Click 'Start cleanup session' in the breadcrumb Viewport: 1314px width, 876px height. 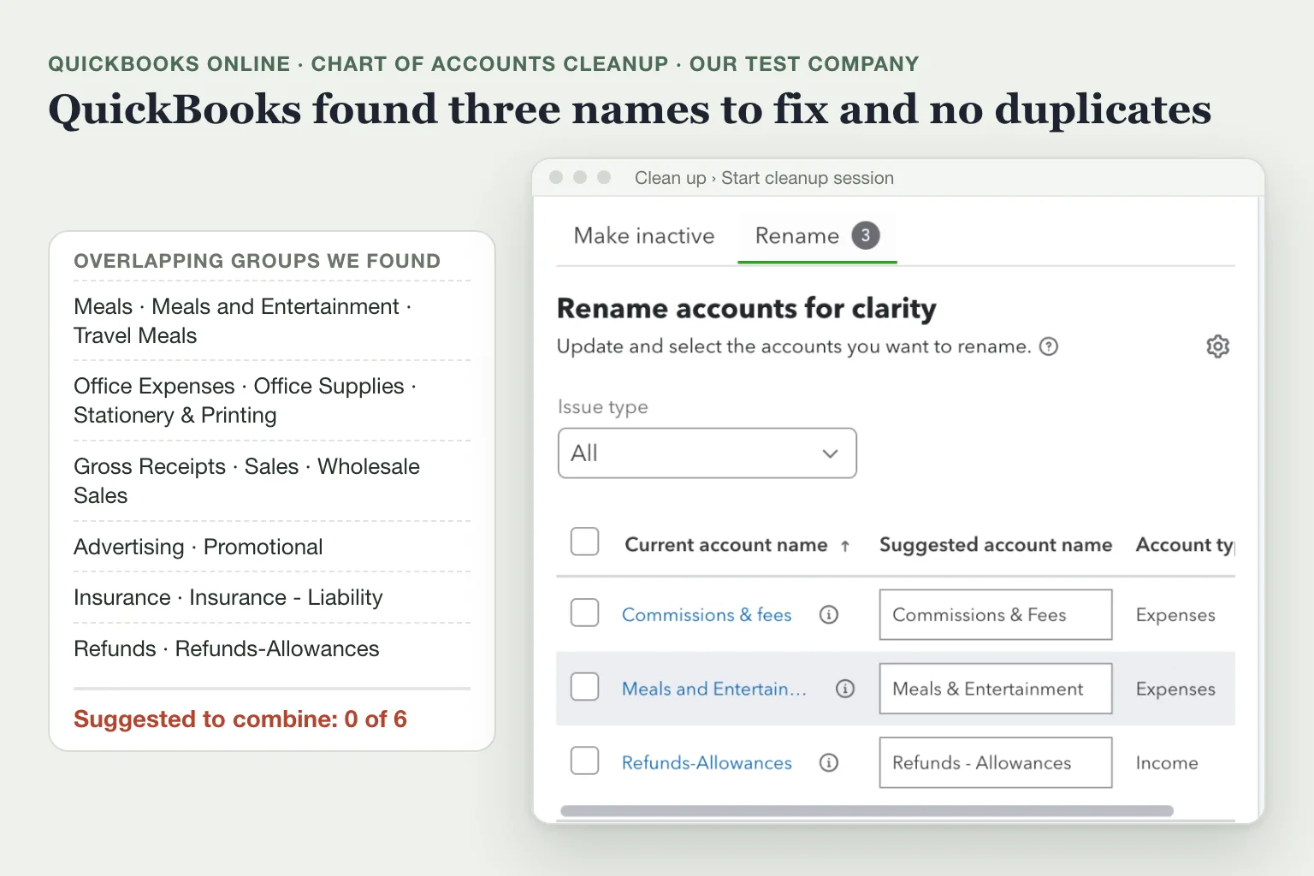808,178
